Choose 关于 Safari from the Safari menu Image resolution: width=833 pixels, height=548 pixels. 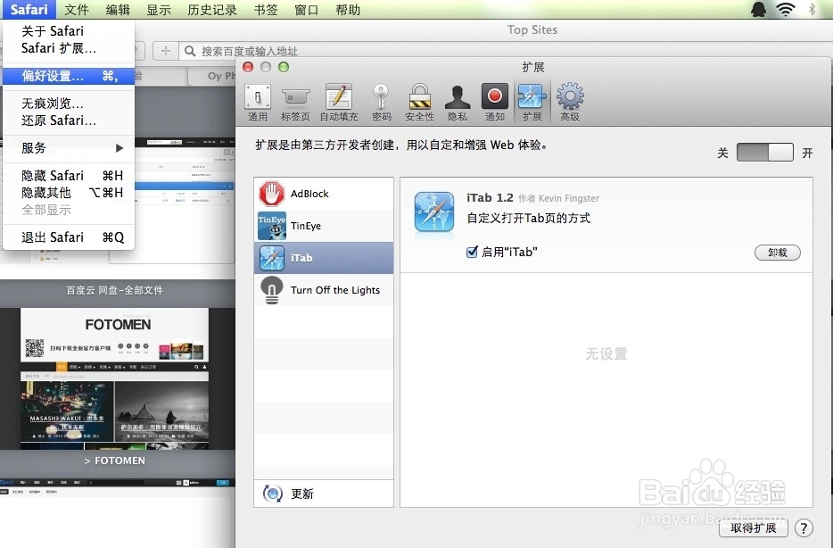click(69, 31)
